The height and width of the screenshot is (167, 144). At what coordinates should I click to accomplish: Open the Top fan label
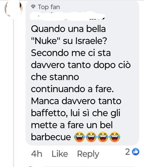coord(49,7)
